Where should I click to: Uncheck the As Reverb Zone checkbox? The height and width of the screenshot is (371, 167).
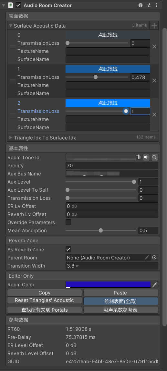[x=68, y=249]
